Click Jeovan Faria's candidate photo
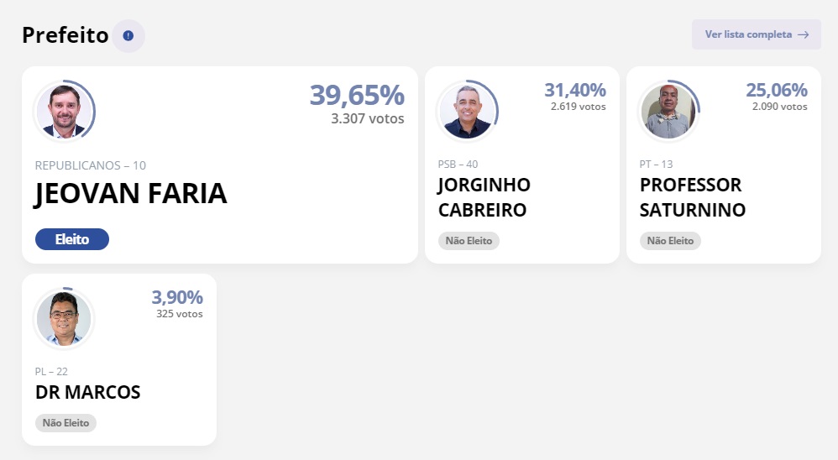Image resolution: width=838 pixels, height=460 pixels. (65, 111)
